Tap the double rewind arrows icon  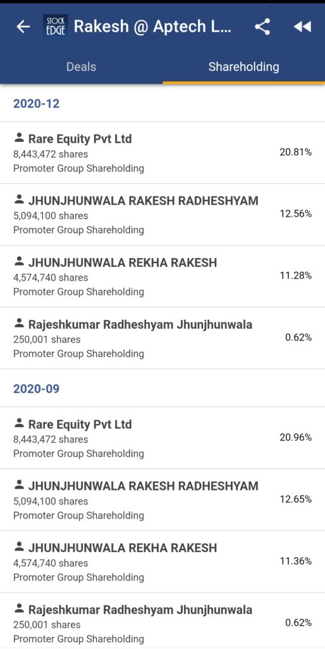click(302, 27)
